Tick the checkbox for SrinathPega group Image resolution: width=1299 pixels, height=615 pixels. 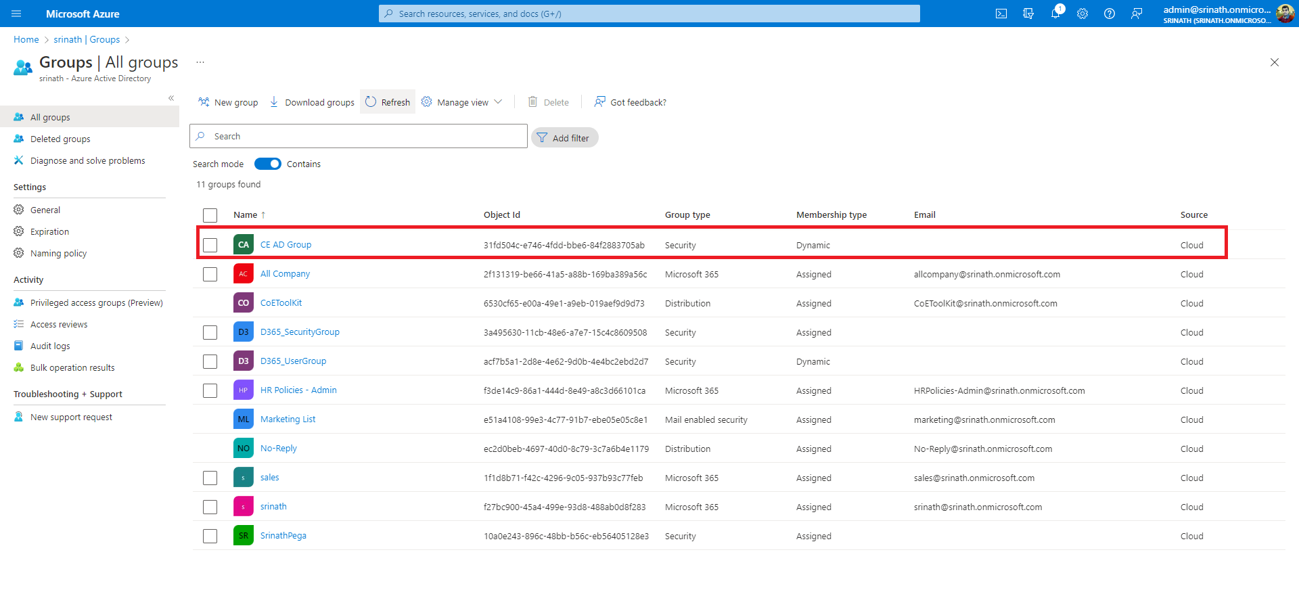210,536
